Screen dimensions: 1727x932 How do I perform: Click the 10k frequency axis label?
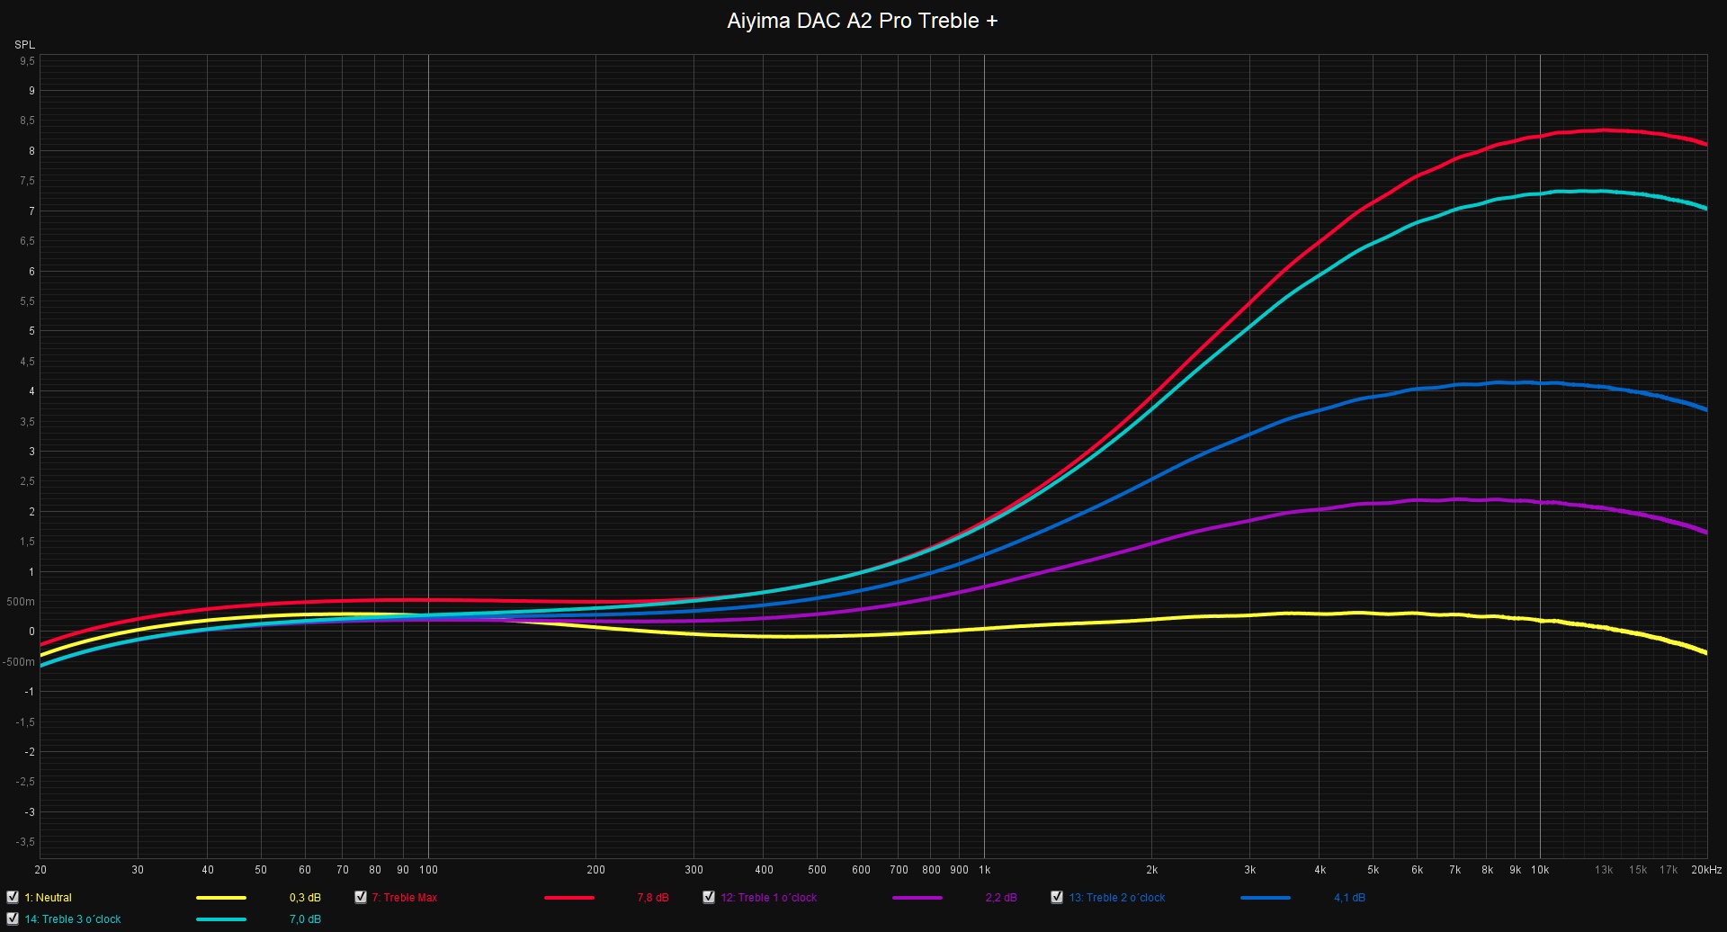click(x=1540, y=870)
